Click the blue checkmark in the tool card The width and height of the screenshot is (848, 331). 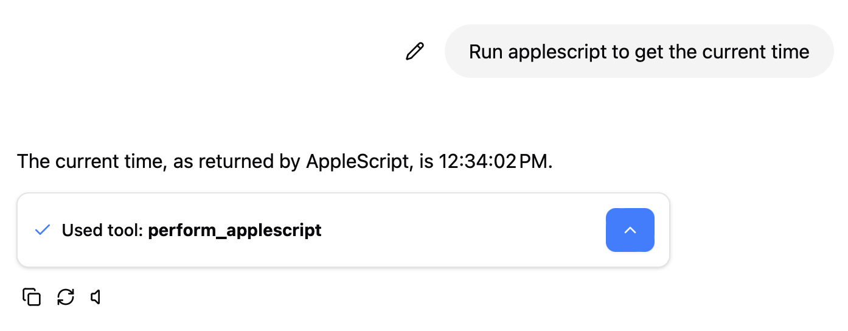point(43,230)
